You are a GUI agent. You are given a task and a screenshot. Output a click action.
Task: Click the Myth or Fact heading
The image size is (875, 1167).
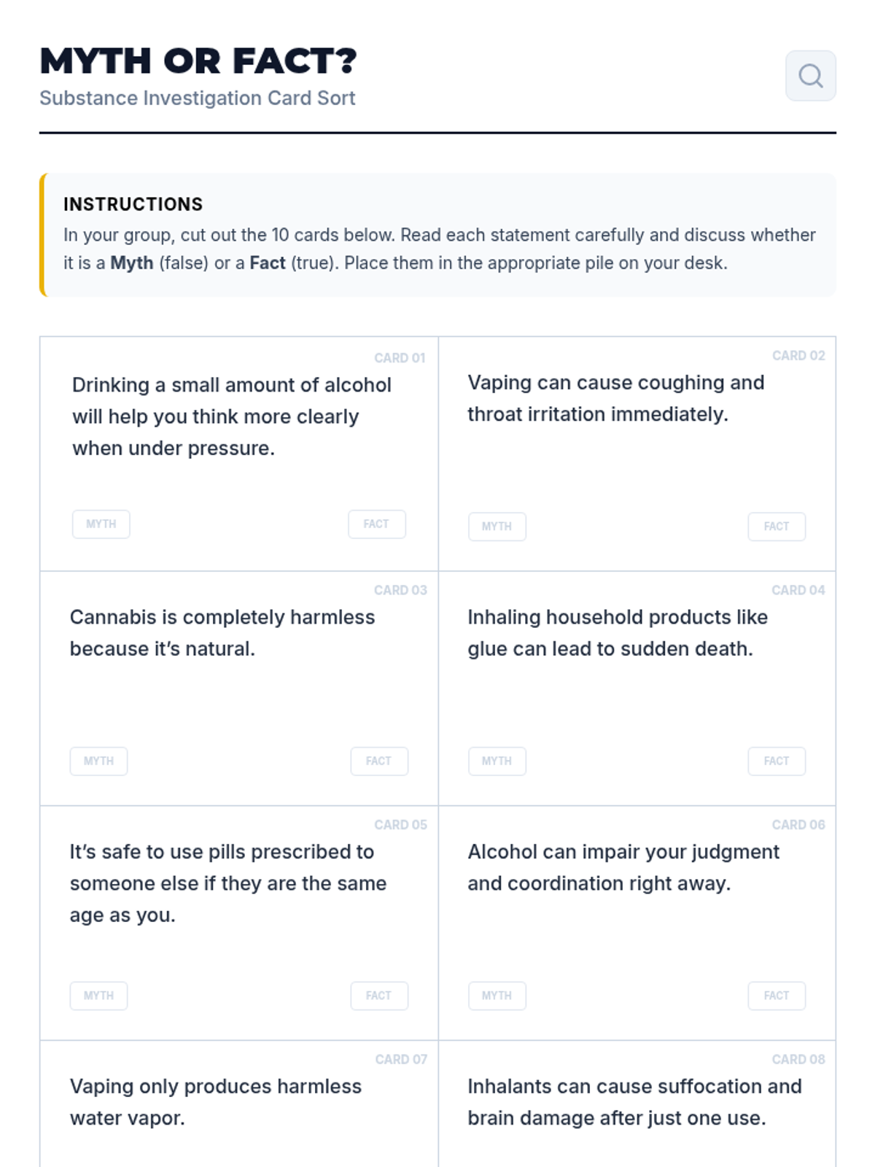click(198, 61)
